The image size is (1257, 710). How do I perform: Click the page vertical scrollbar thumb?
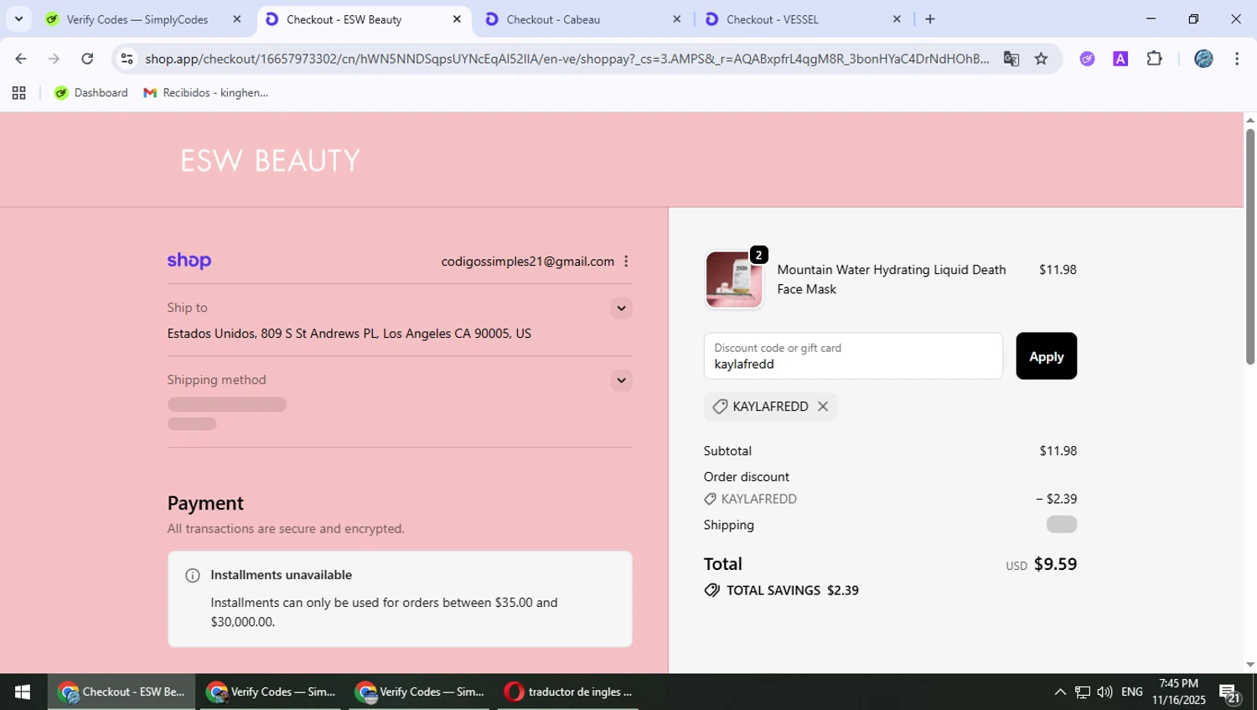[x=1249, y=246]
